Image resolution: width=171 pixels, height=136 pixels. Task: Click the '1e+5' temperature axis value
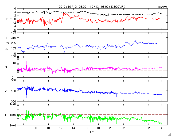13,115
